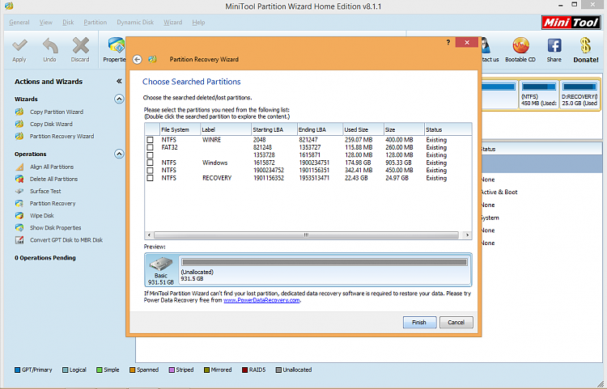Viewport: 607px width, 389px height.
Task: Click the Cancel button
Action: tap(456, 322)
